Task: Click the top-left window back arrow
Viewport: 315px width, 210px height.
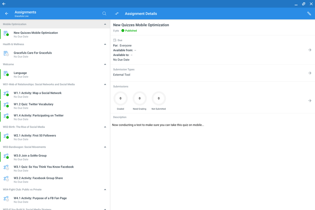Action: tap(4, 4)
